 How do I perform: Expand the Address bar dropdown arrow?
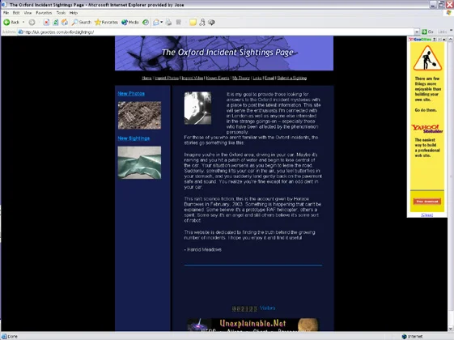(x=417, y=32)
